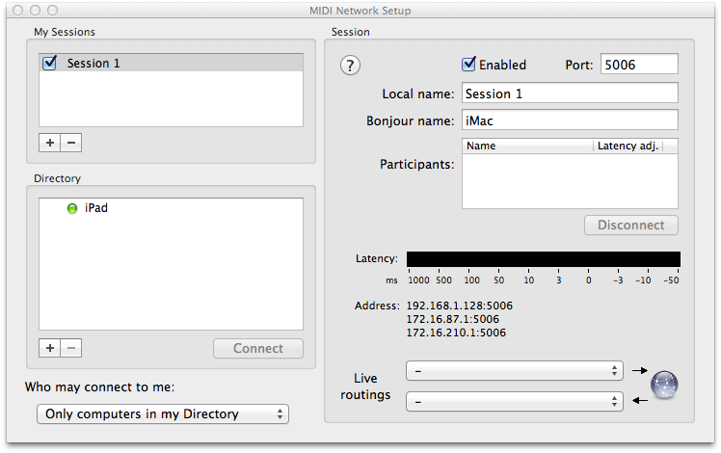The height and width of the screenshot is (453, 721).
Task: Open help via the question mark button
Action: pyautogui.click(x=350, y=66)
